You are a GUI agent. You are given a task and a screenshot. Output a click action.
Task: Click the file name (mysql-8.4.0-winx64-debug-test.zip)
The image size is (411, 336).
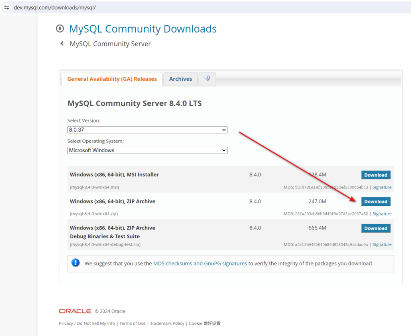click(x=105, y=244)
